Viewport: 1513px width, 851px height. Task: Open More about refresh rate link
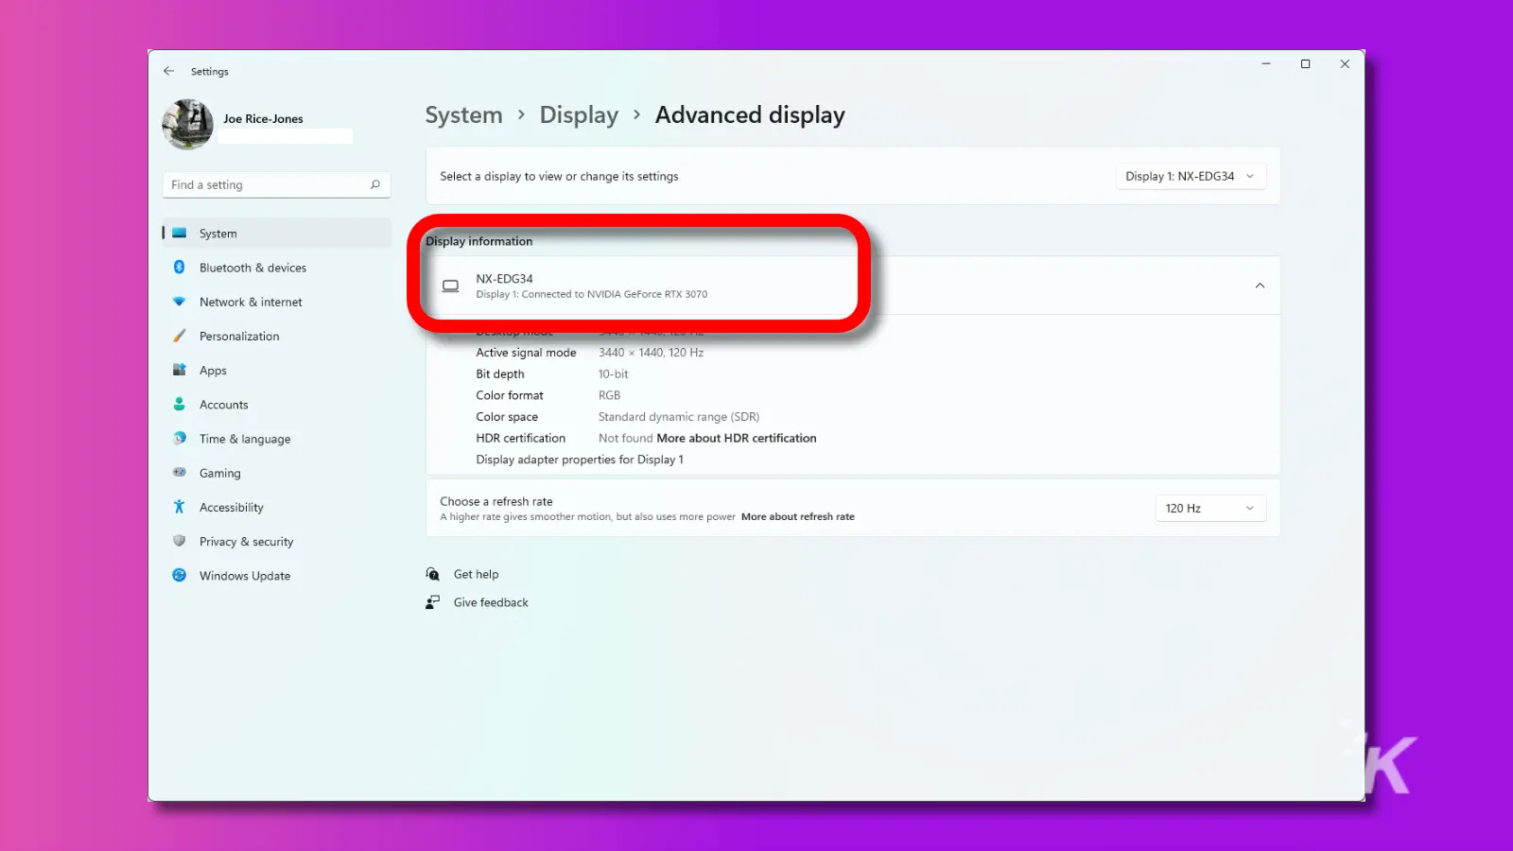click(798, 516)
